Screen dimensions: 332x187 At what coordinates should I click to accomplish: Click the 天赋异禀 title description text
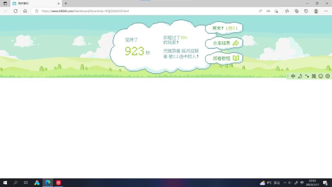click(181, 54)
